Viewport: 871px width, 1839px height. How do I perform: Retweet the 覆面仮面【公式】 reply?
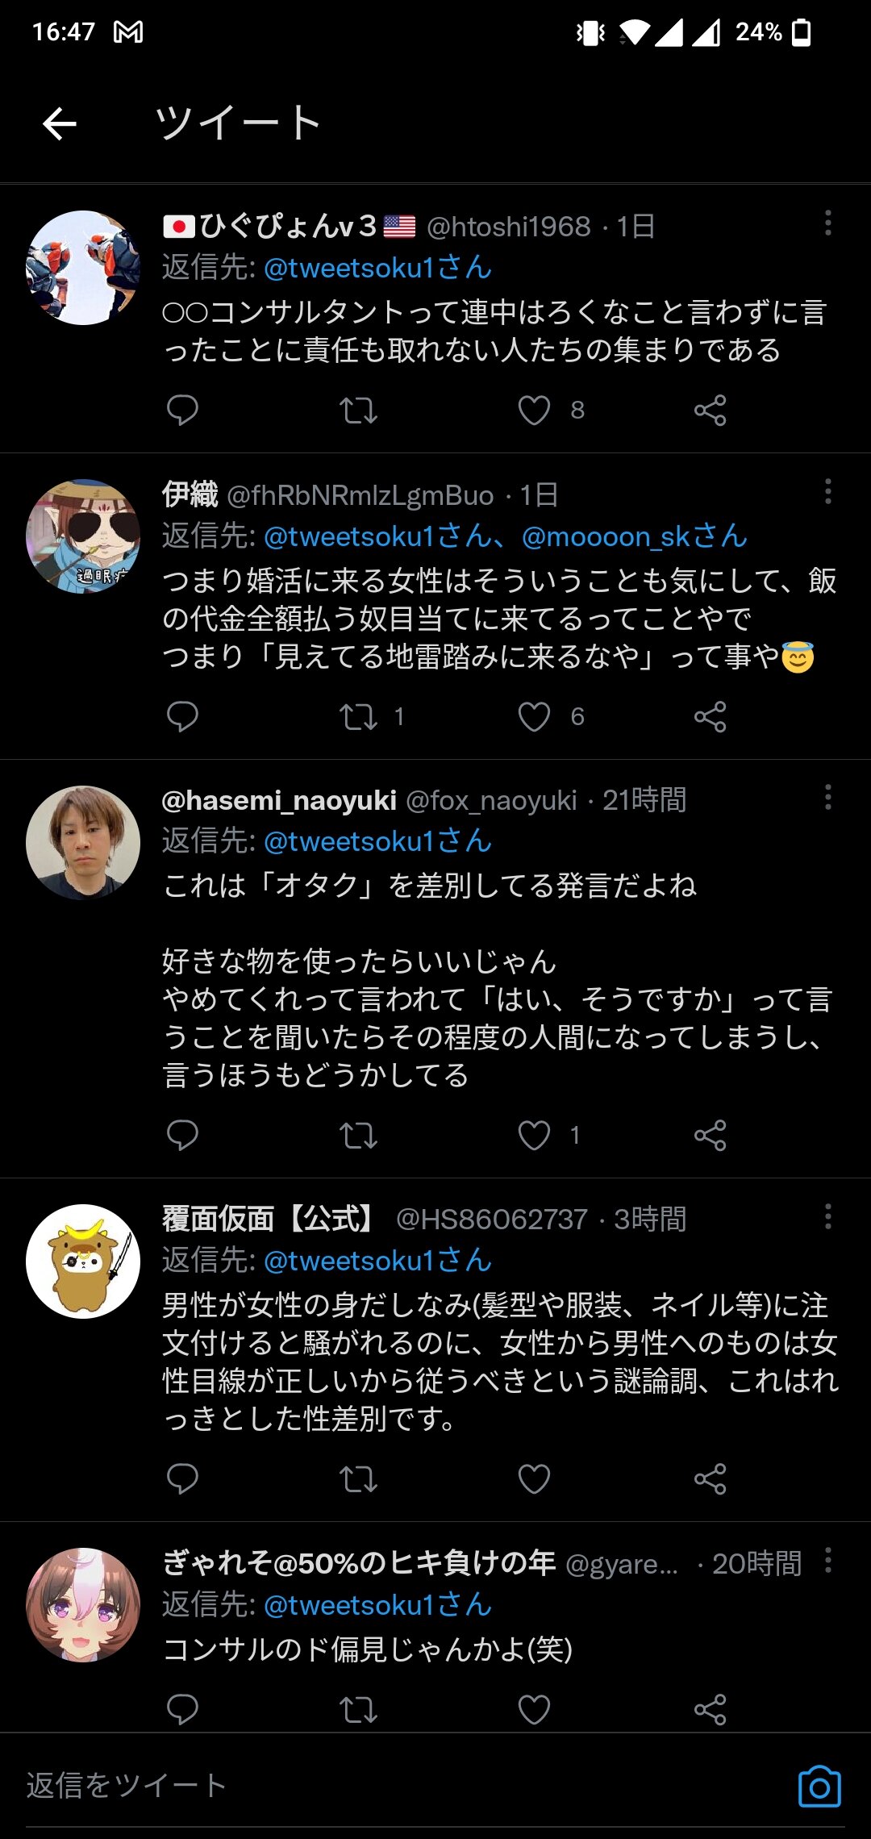pyautogui.click(x=359, y=1479)
